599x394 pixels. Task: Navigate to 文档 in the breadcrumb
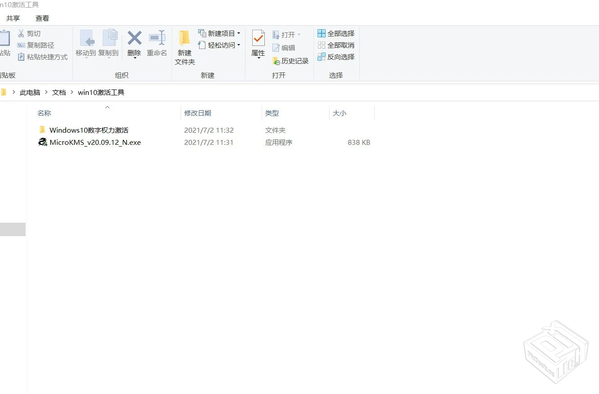coord(59,92)
